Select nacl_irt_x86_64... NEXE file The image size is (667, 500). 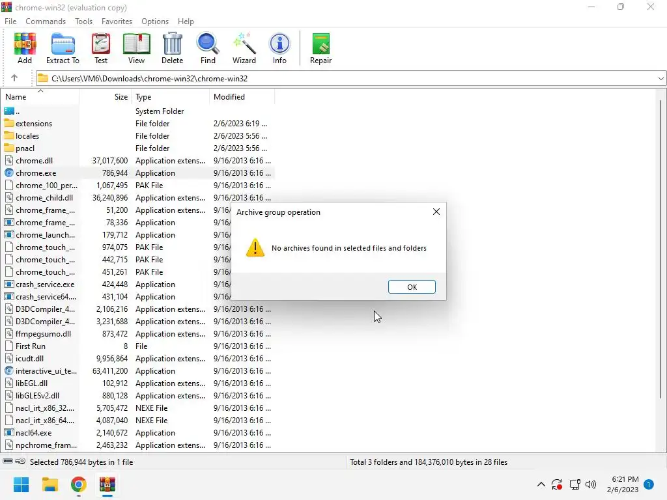(x=138, y=420)
